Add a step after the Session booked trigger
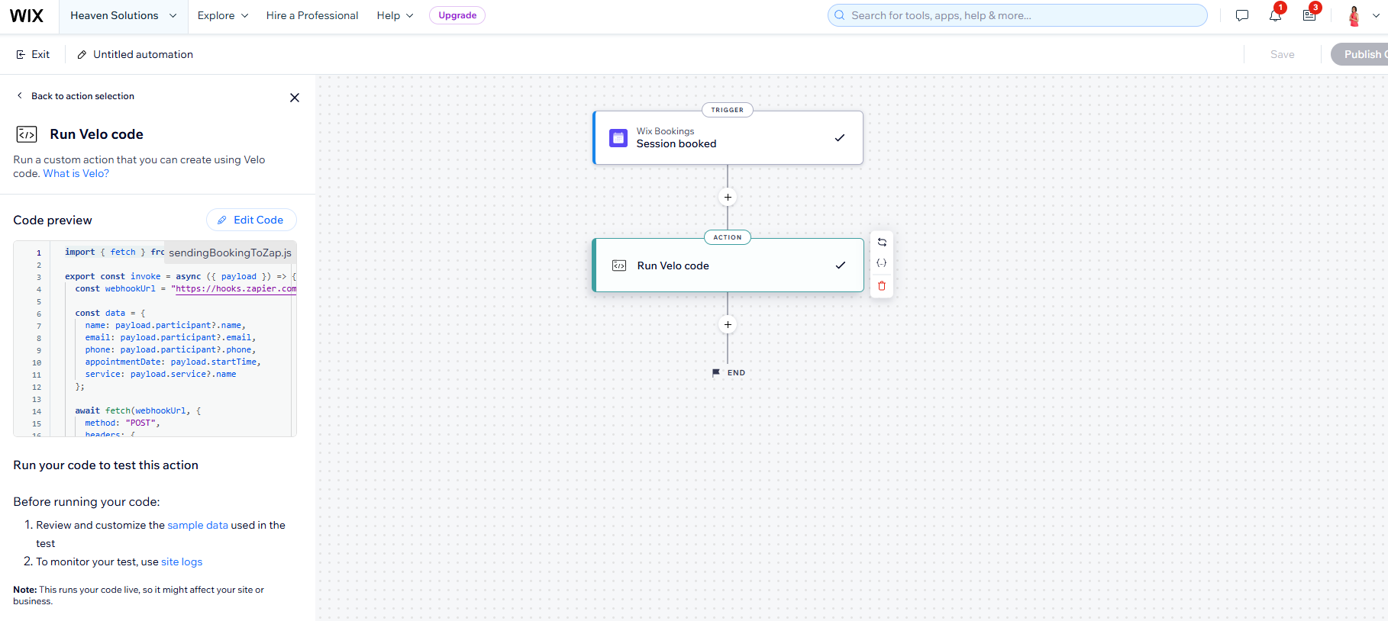The image size is (1388, 621). tap(728, 198)
